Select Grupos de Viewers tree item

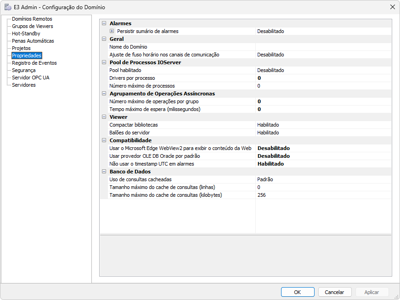tap(32, 26)
